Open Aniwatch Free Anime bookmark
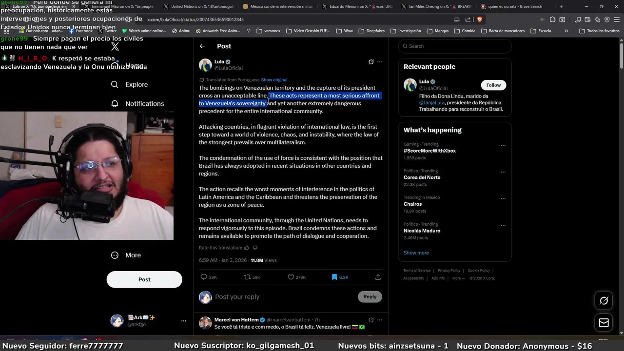The width and height of the screenshot is (624, 351). click(x=217, y=31)
